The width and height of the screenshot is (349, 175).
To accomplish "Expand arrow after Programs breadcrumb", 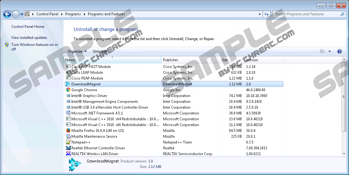I will pos(84,14).
